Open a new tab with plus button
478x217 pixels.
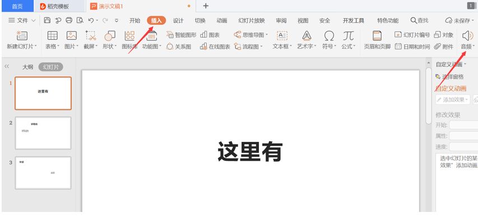coord(206,6)
